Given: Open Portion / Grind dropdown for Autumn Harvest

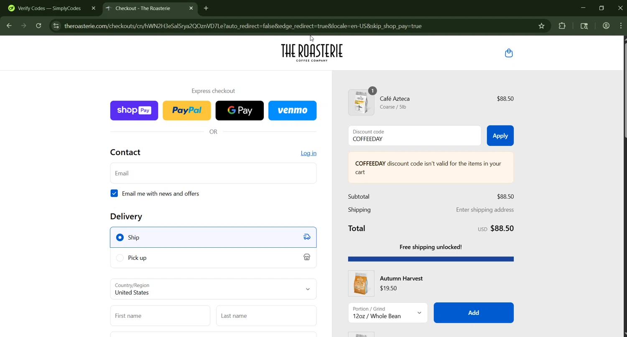Looking at the screenshot, I should [x=388, y=313].
